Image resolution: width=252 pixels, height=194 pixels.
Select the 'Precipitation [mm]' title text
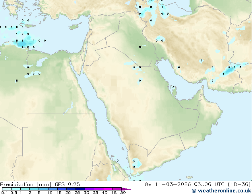pyautogui.click(x=26, y=184)
